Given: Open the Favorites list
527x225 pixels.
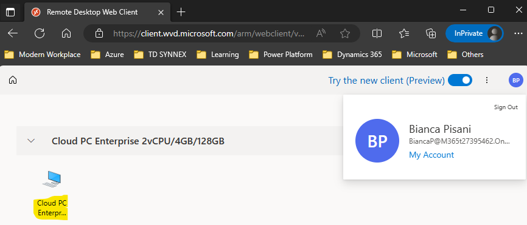Looking at the screenshot, I should click(404, 33).
